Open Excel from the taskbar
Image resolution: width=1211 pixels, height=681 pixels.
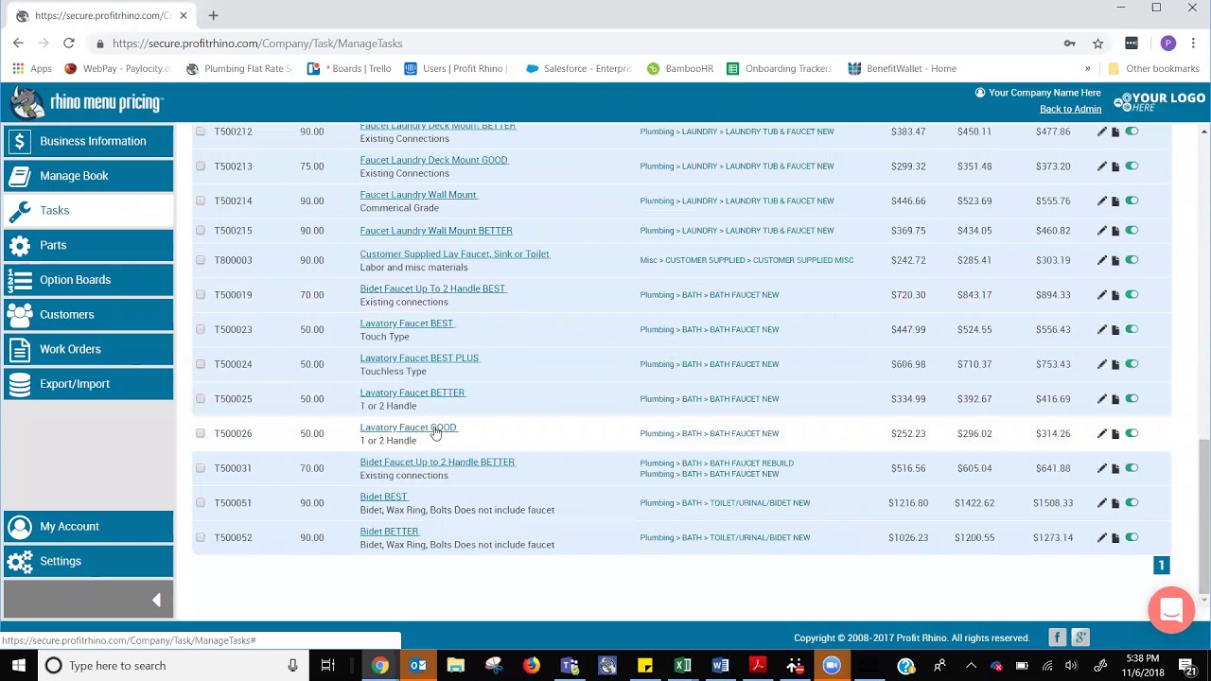click(682, 666)
